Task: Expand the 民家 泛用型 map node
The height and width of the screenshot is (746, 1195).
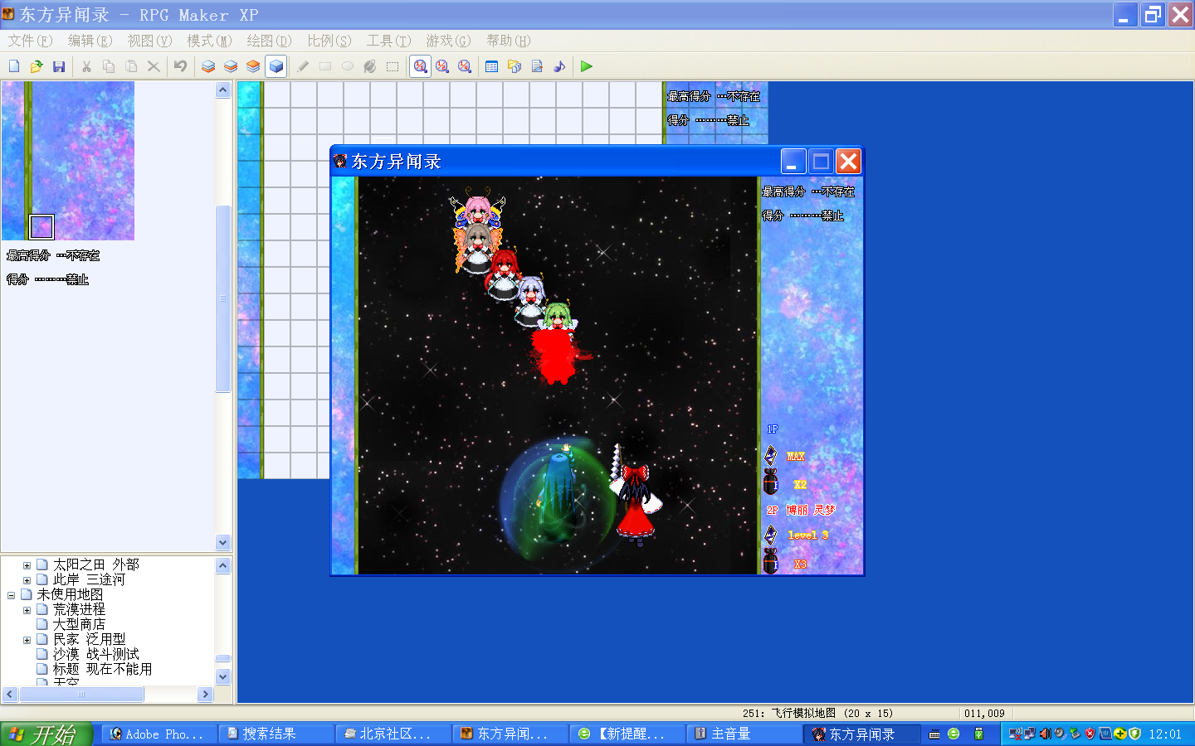Action: coord(27,640)
